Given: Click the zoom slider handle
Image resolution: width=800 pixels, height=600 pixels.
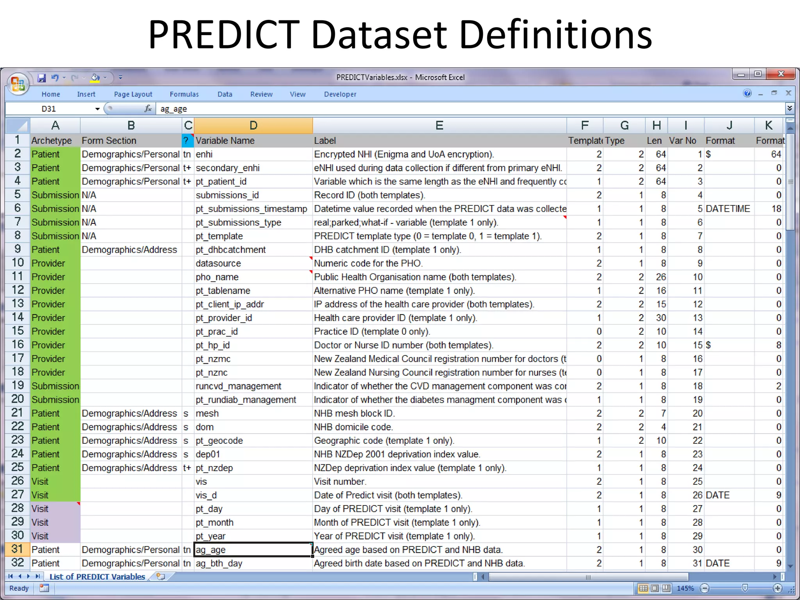Looking at the screenshot, I should [x=745, y=588].
